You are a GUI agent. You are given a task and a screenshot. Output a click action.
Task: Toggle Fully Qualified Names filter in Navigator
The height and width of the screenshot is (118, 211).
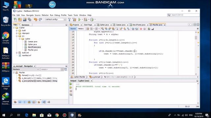(39, 102)
